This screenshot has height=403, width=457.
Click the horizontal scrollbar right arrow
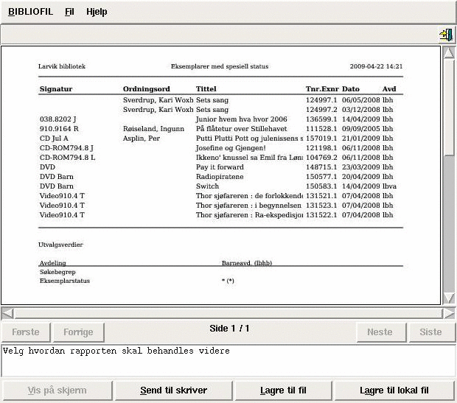[x=449, y=313]
